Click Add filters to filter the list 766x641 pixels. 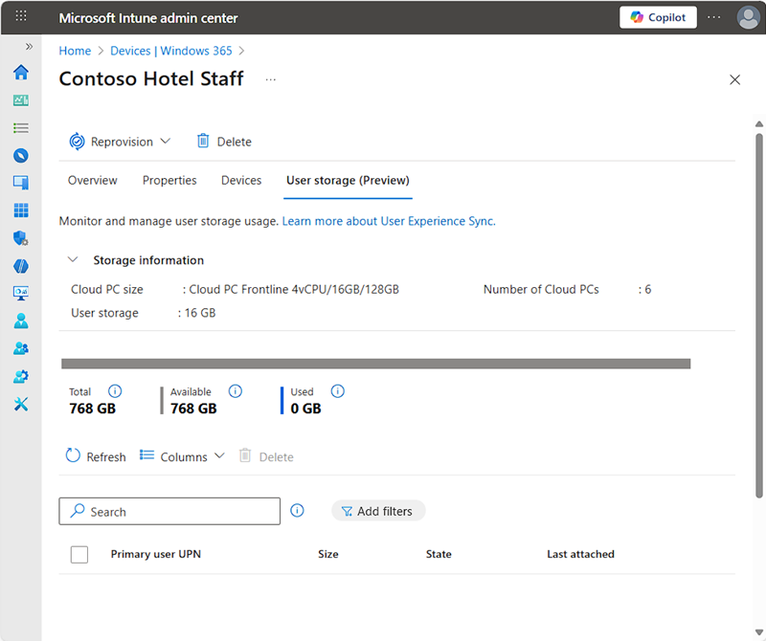point(378,510)
